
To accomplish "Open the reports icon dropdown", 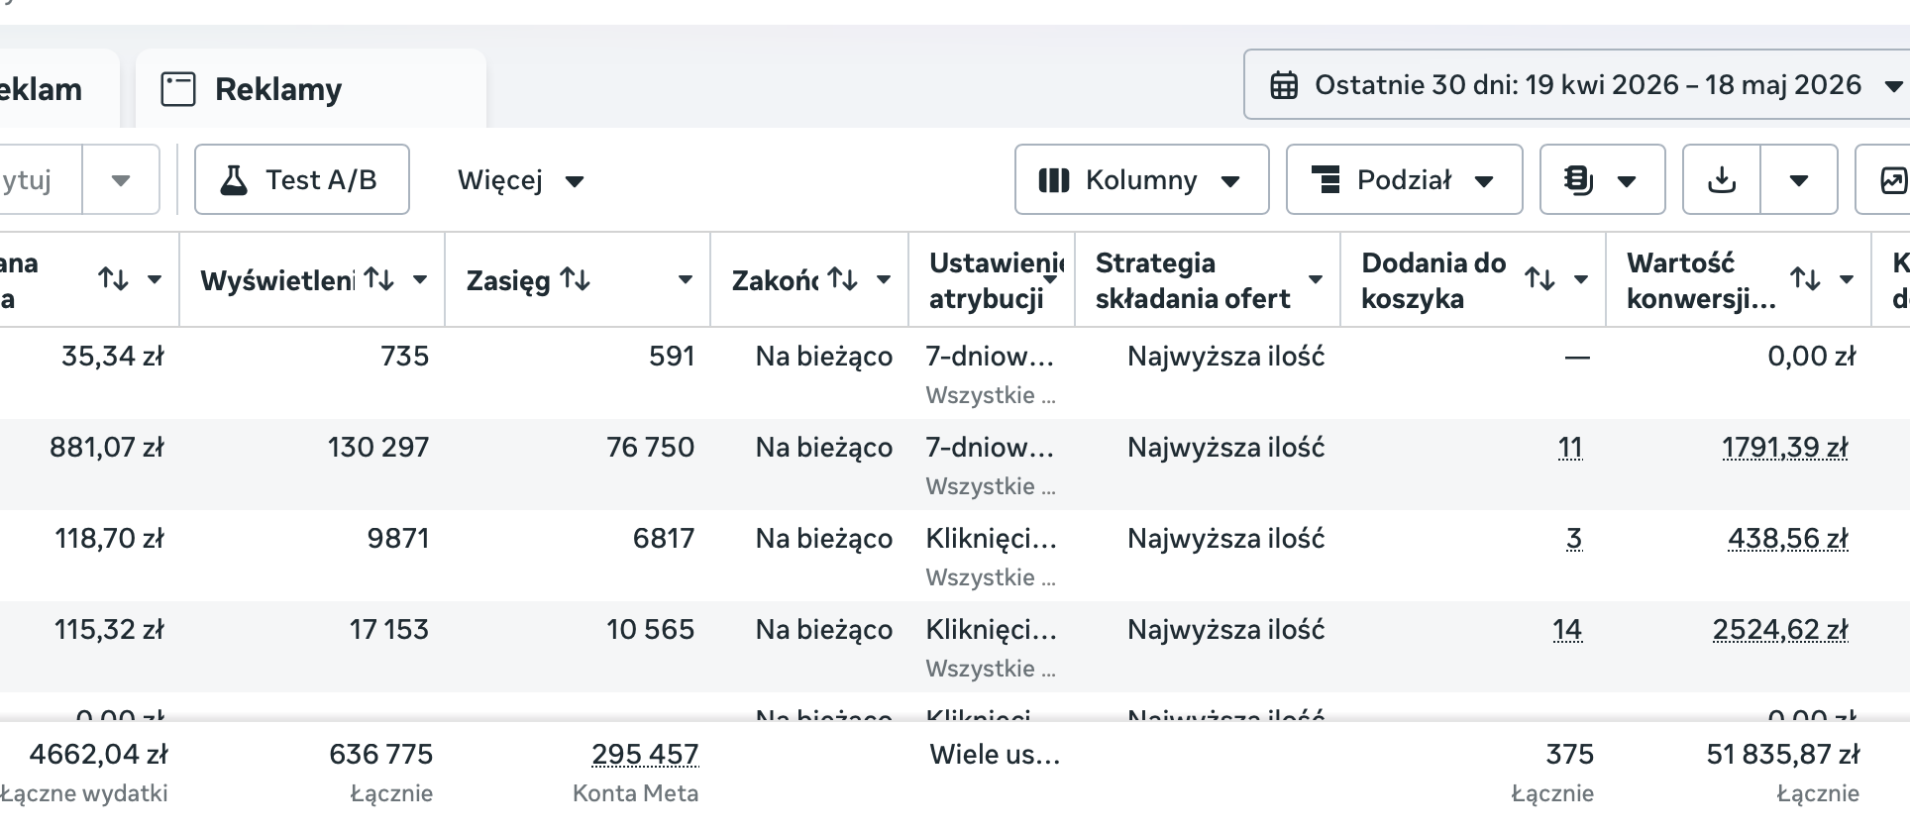I will click(x=1602, y=179).
